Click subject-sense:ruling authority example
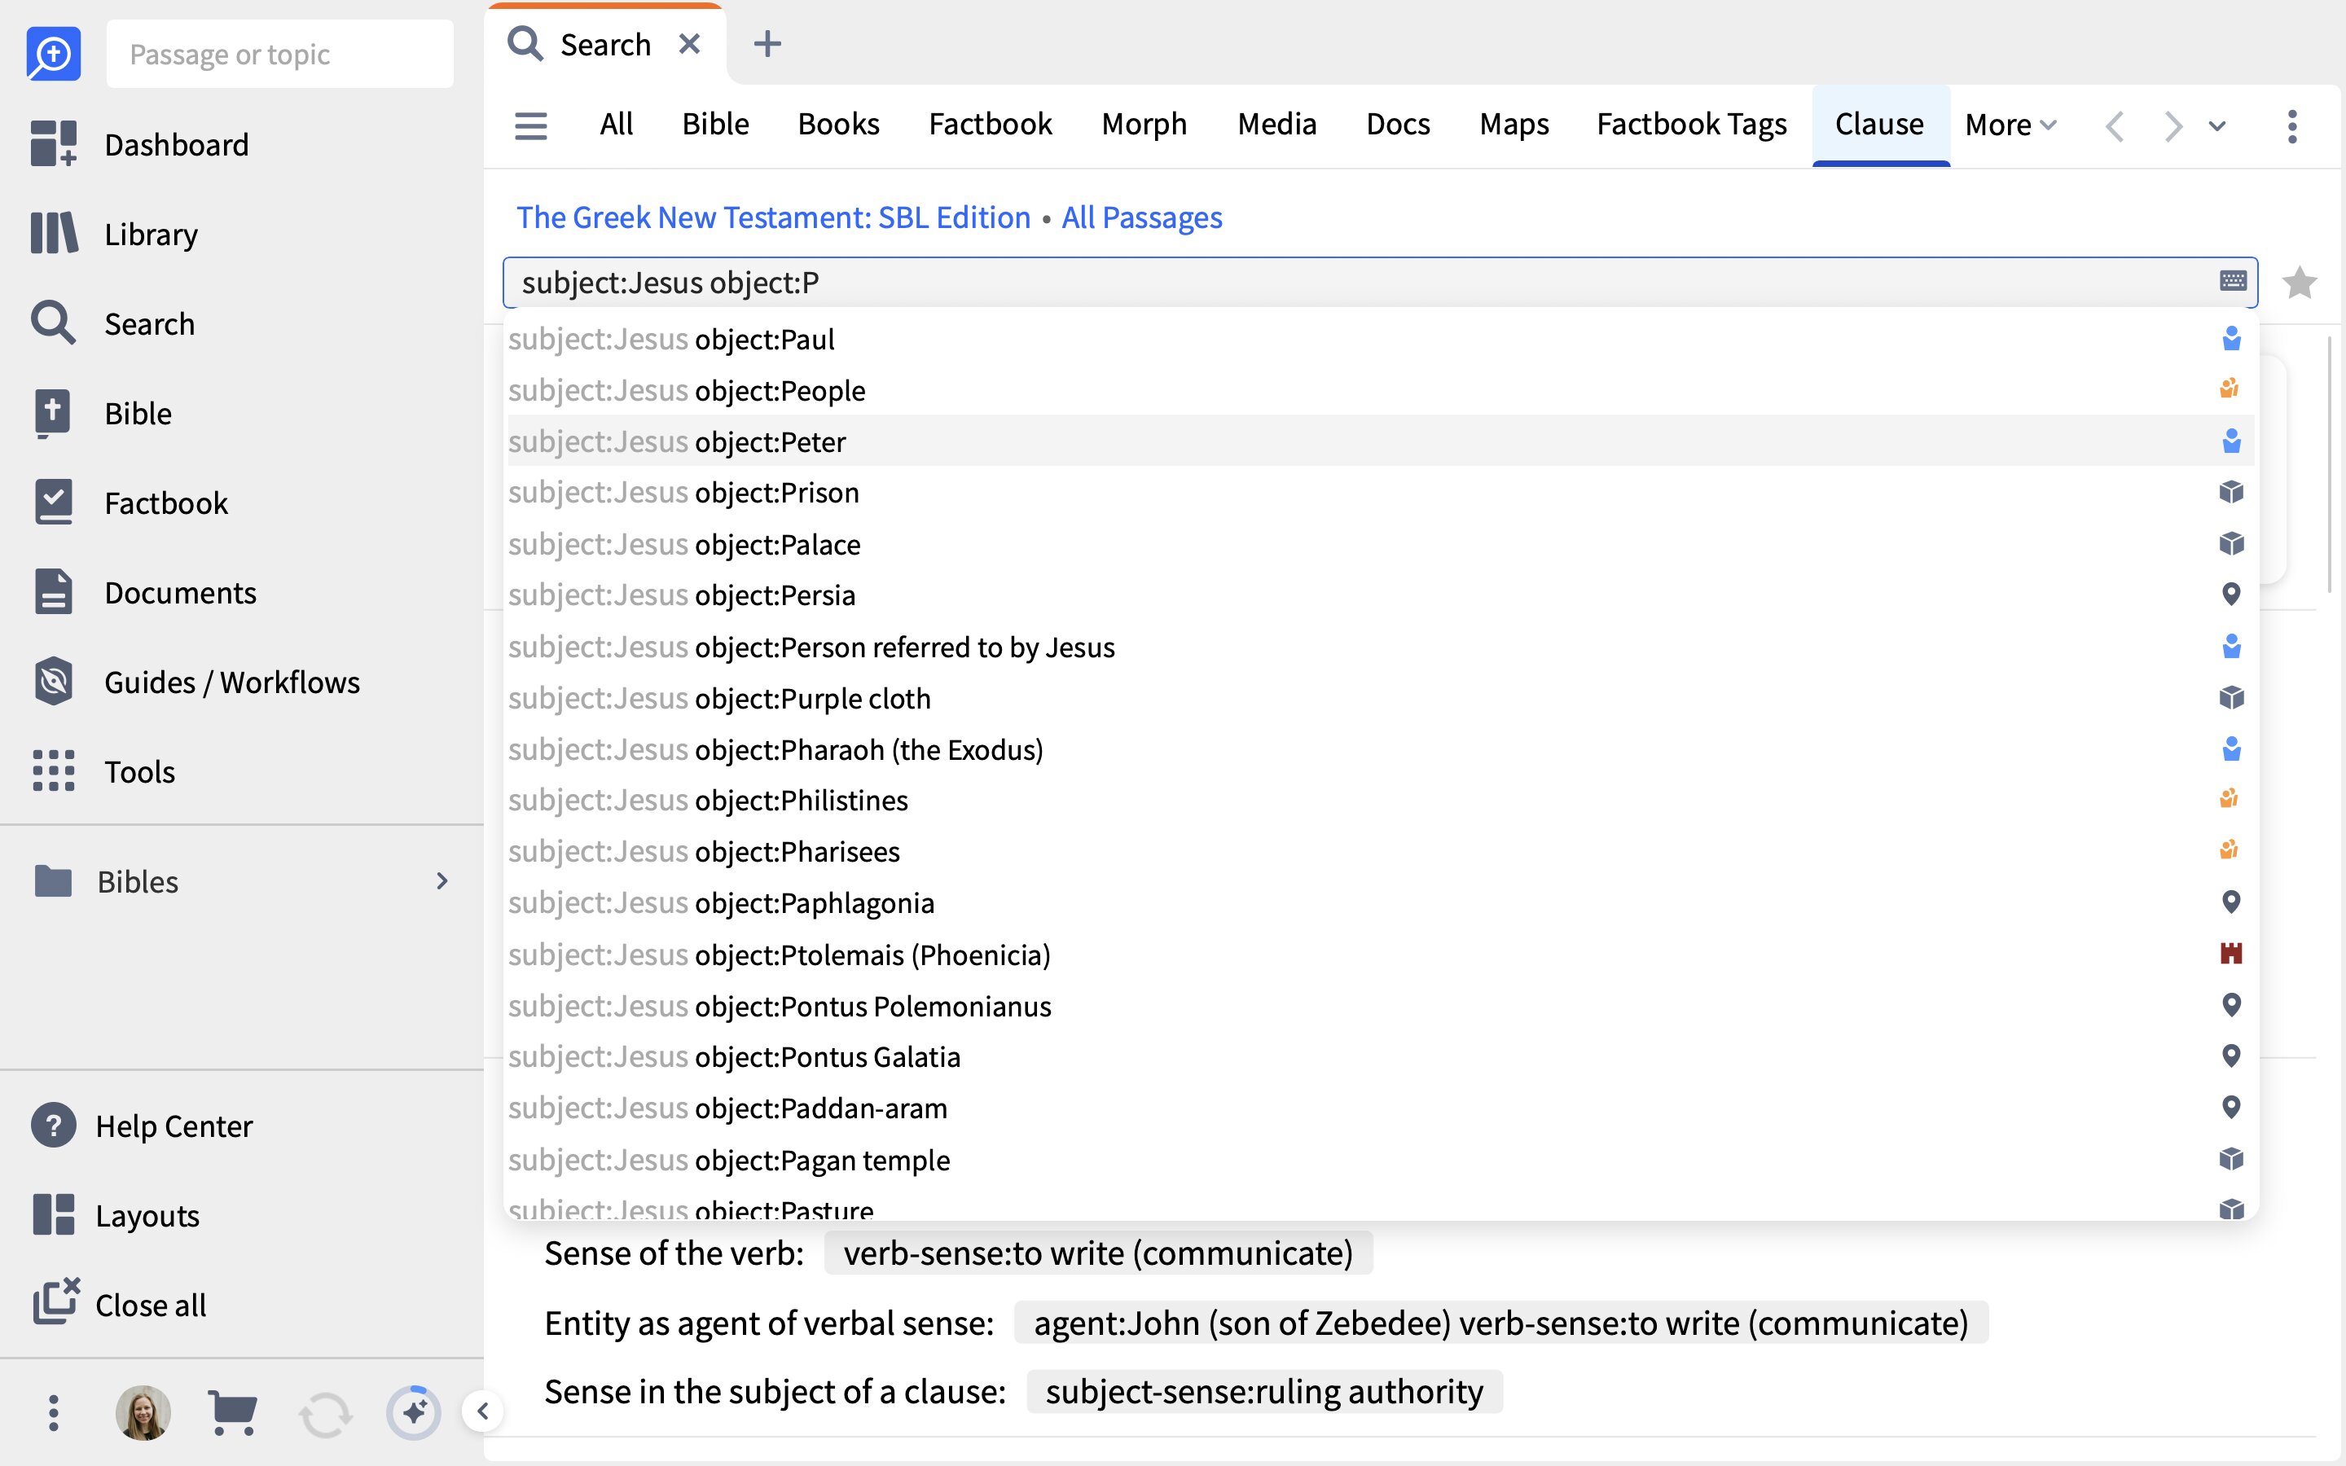2346x1466 pixels. [1264, 1391]
